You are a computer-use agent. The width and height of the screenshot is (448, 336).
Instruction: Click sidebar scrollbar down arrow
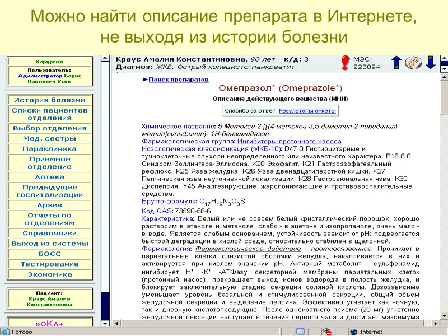[x=105, y=324]
